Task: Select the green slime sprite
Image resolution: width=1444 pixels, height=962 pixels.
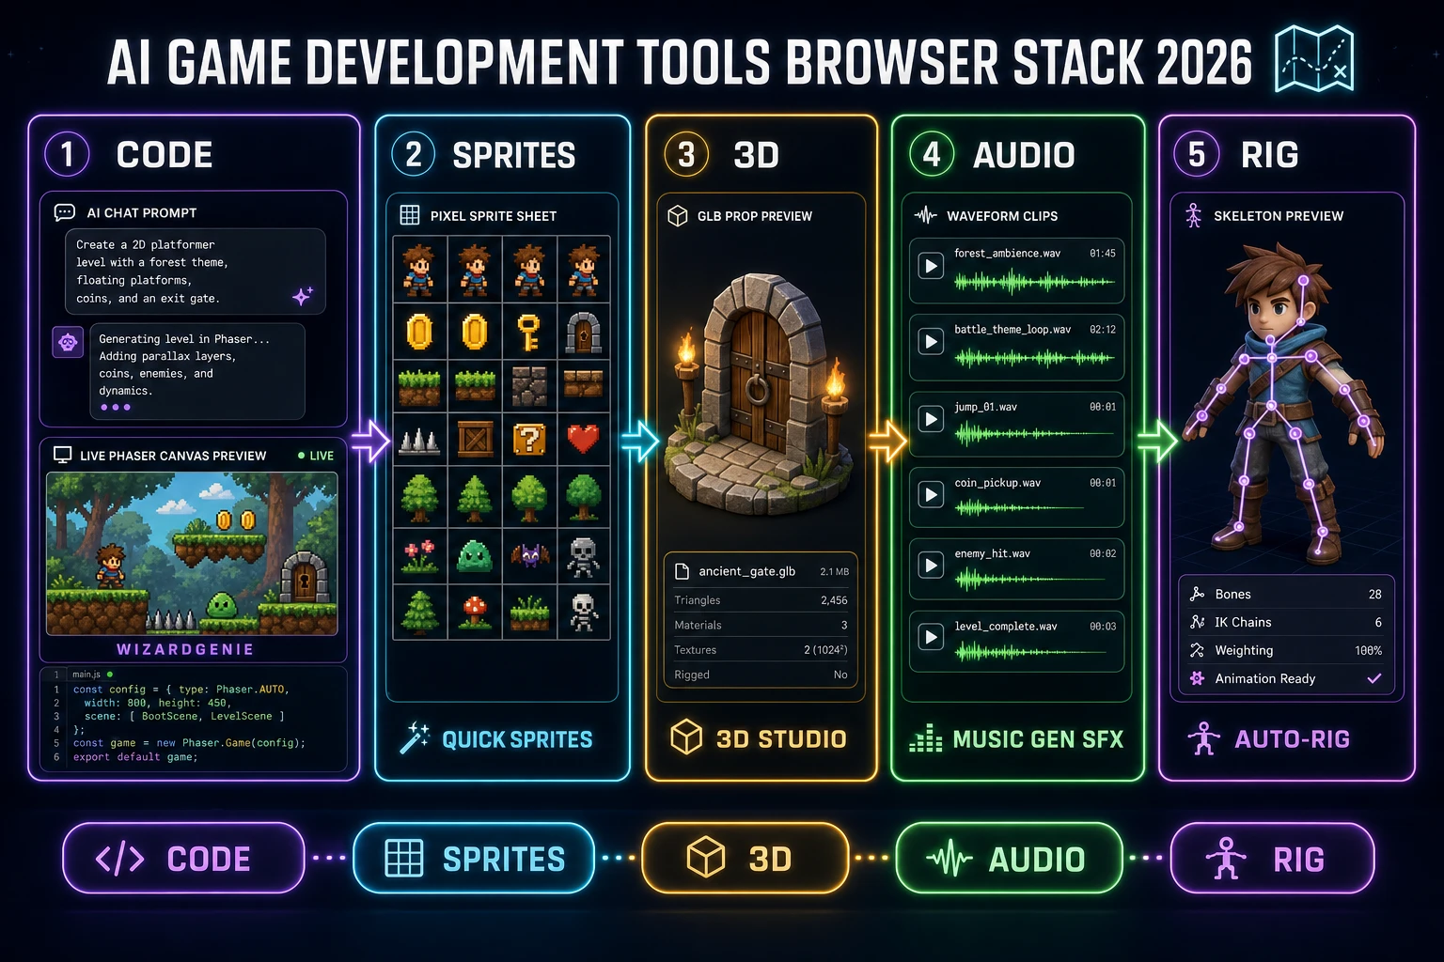Action: click(x=475, y=556)
